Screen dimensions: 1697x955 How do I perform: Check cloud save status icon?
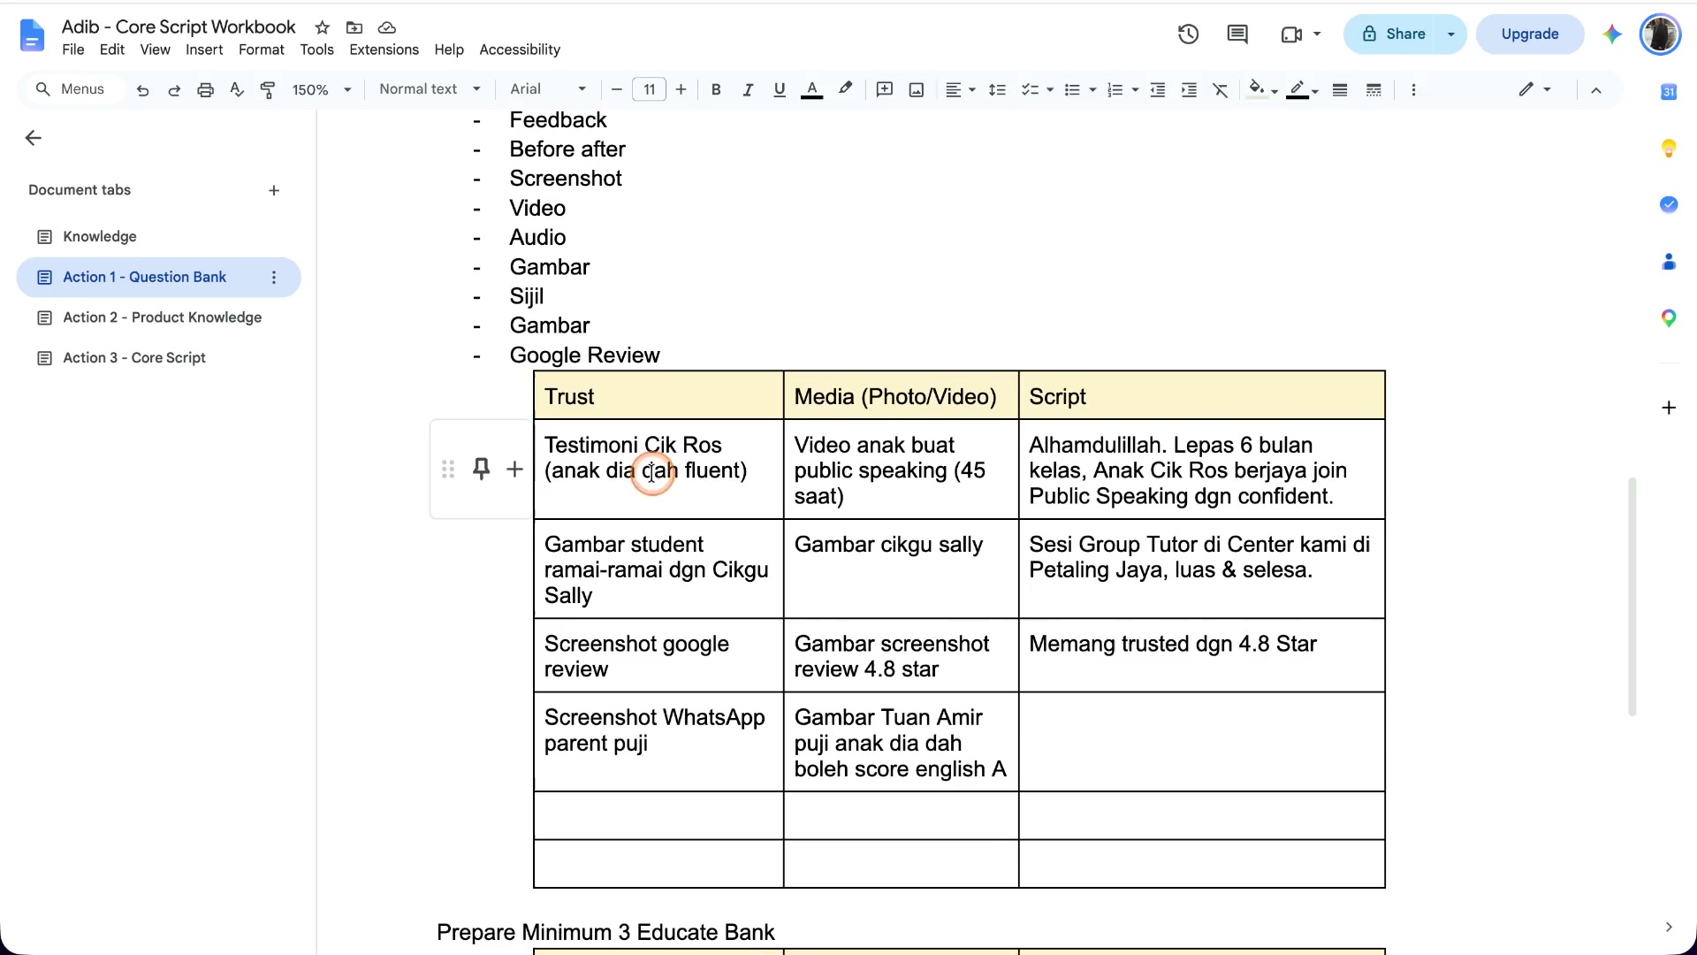[386, 27]
